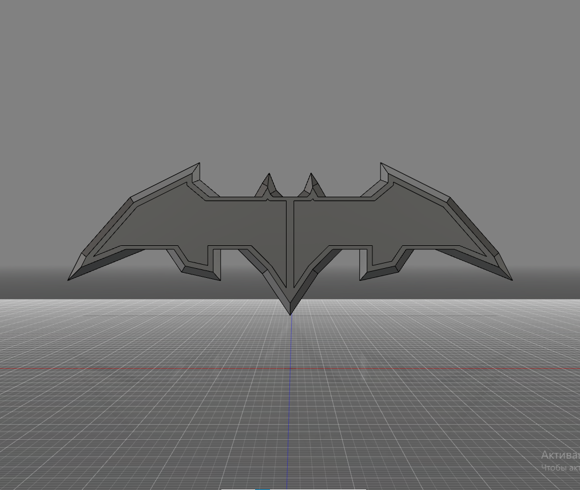The image size is (580, 490).
Task: Click the Активация Windows watermark text
Action: click(x=558, y=456)
